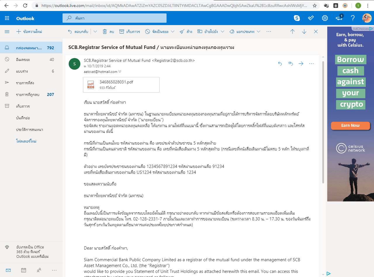Screen dimensions: 374x277
Task: Click the new message (ข้อความใหม่) button
Action: [x=29, y=31]
